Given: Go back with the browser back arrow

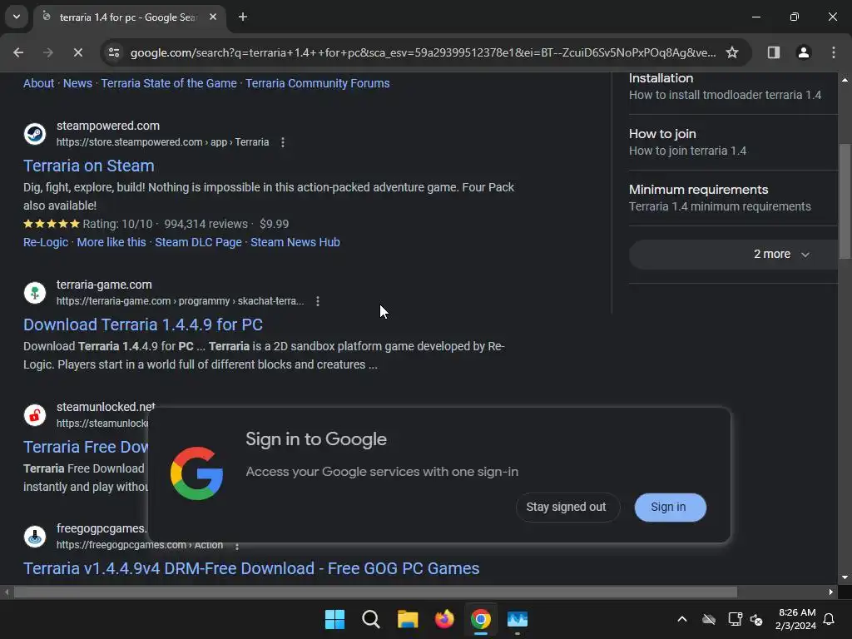Looking at the screenshot, I should click(x=18, y=52).
